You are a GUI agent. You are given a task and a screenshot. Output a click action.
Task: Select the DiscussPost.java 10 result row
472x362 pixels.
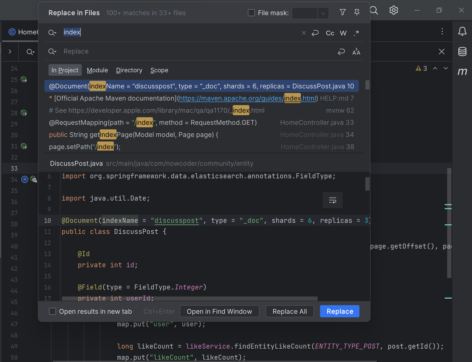[201, 86]
